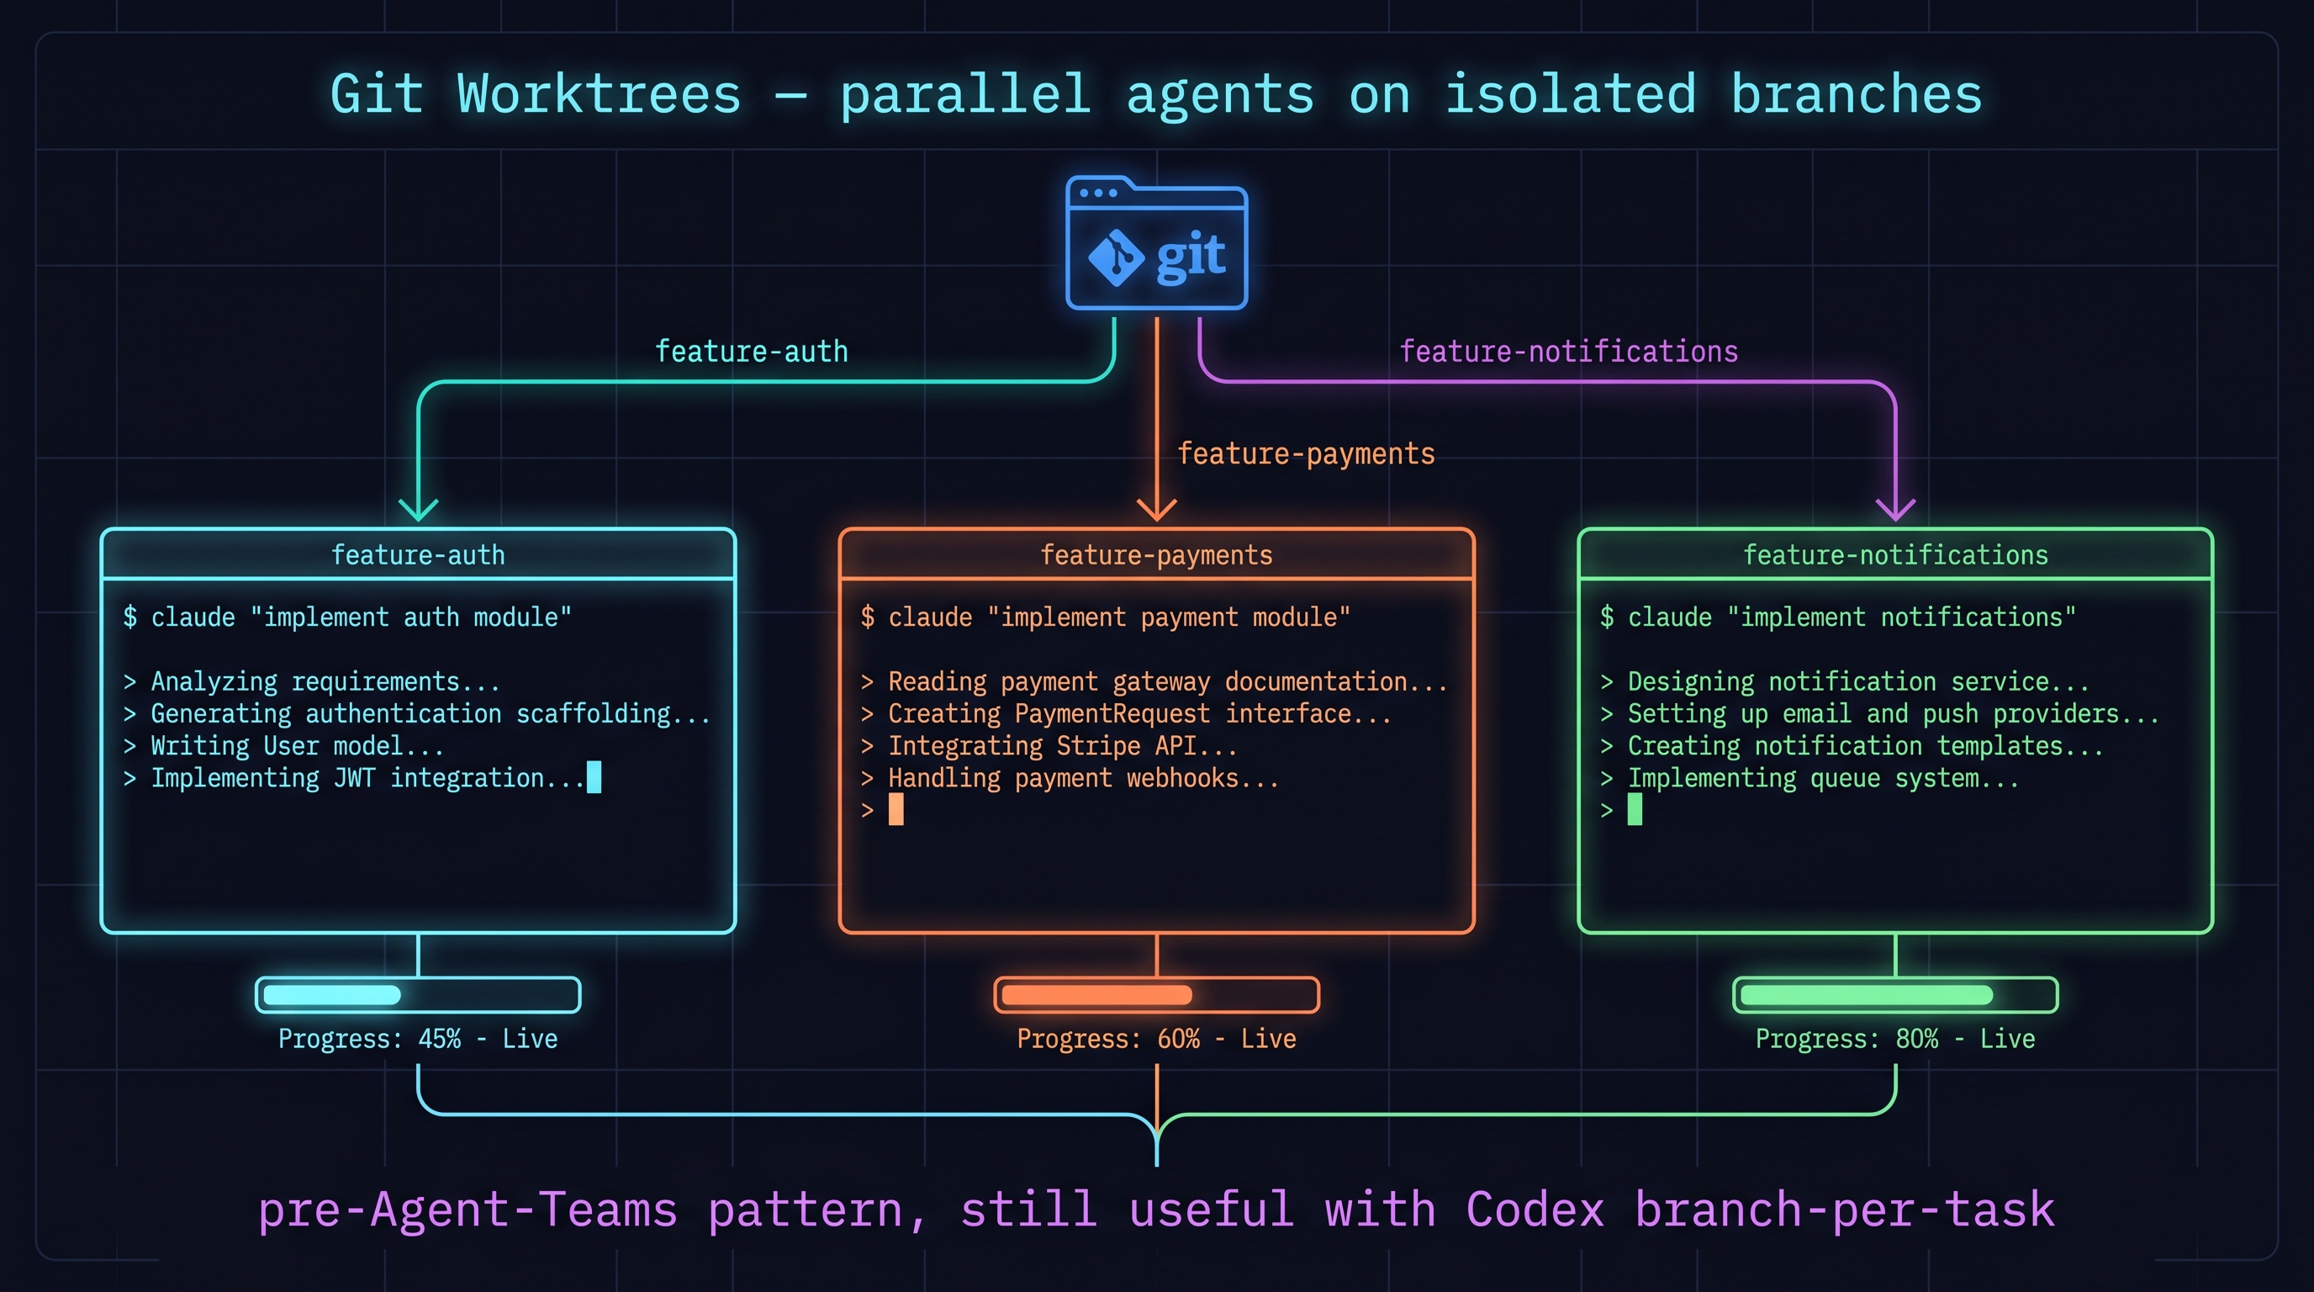
Task: Click the blinking cursor in feature-auth terminal
Action: click(594, 777)
